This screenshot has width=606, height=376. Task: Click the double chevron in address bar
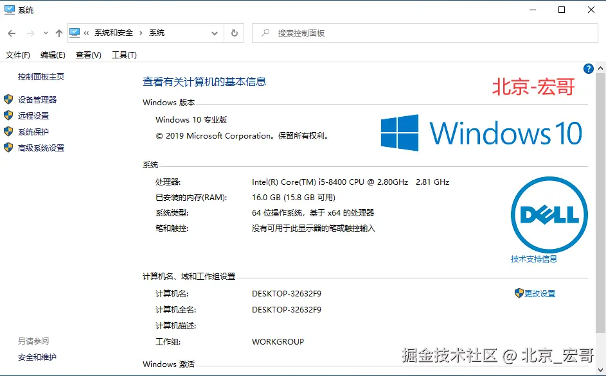tap(86, 33)
